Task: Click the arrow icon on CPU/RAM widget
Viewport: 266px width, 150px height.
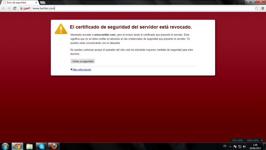Action: [262, 140]
